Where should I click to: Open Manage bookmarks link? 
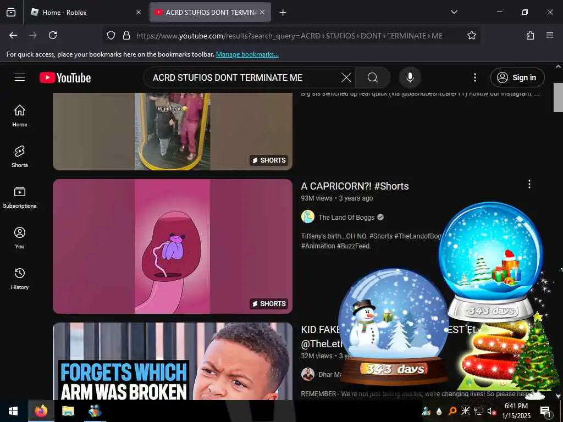[247, 54]
